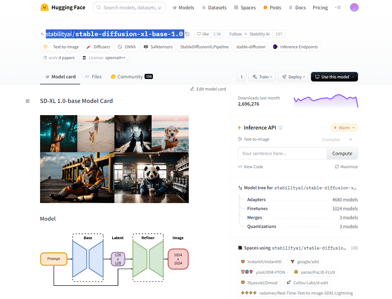Click the search models input field
Screen dimensions: 392x299
click(129, 7)
